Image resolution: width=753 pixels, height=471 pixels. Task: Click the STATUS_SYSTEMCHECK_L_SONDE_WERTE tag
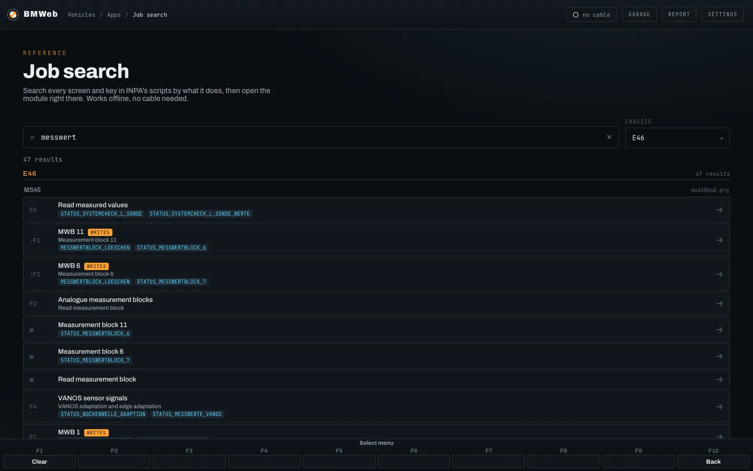(x=200, y=214)
